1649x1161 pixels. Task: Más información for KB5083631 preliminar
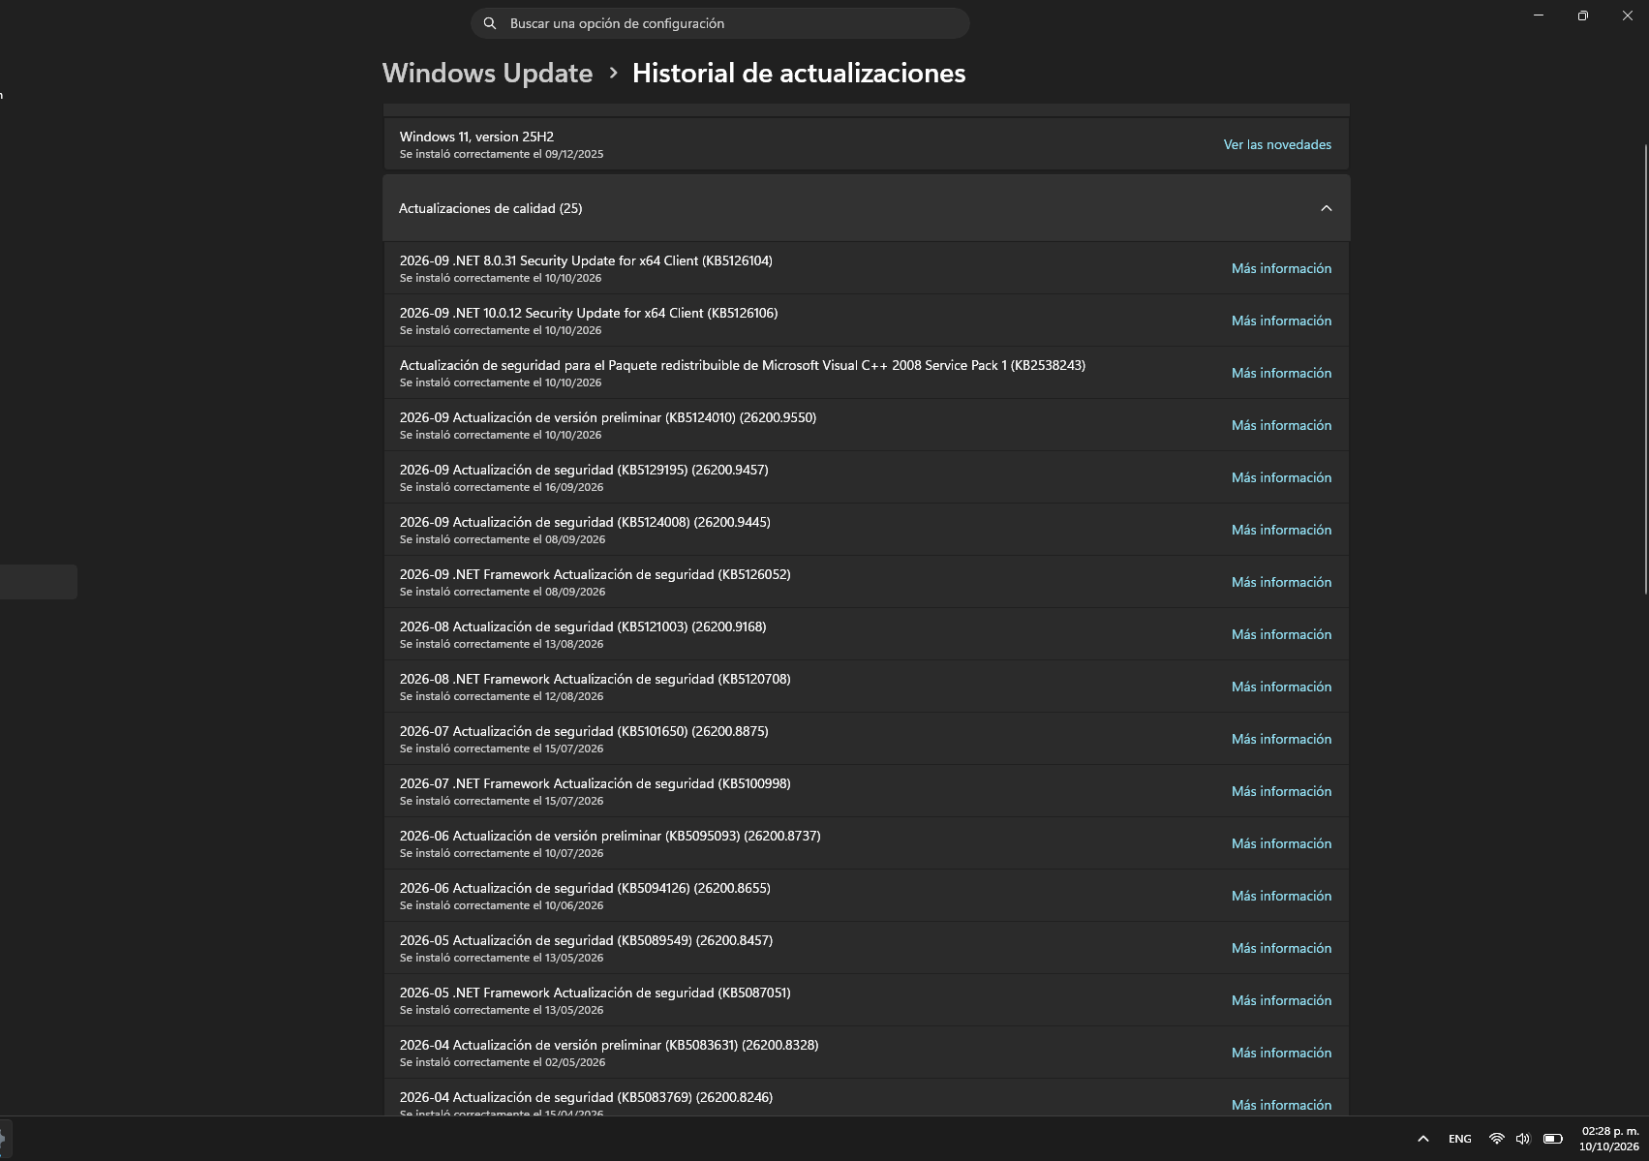pos(1281,1053)
